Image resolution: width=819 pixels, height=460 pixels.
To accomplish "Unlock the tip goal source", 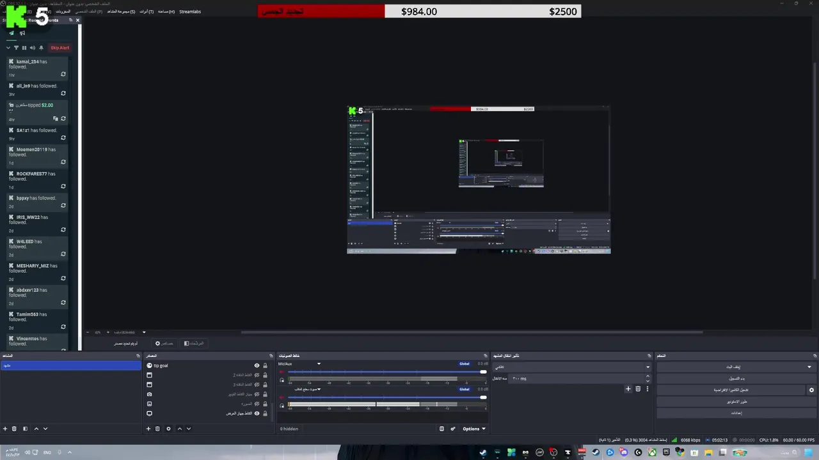I will pos(265,365).
